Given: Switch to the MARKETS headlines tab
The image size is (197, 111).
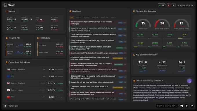Looking at the screenshot, I should pos(79,17).
